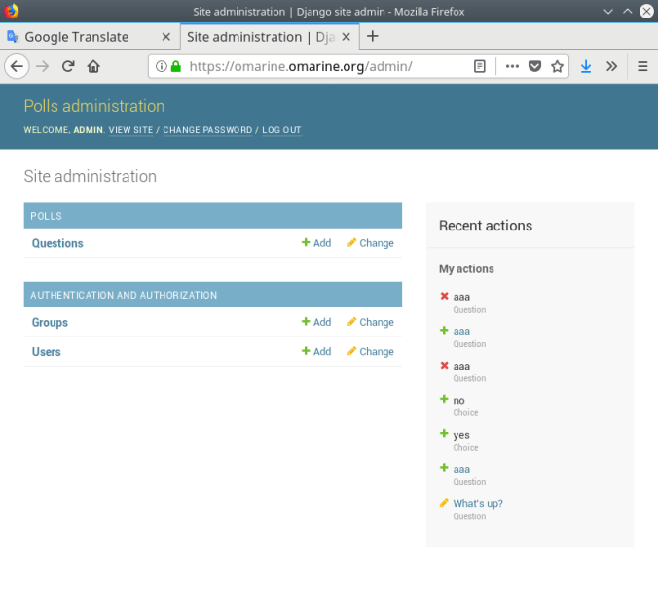The width and height of the screenshot is (658, 601).
Task: Save page to Pocket
Action: 534,66
